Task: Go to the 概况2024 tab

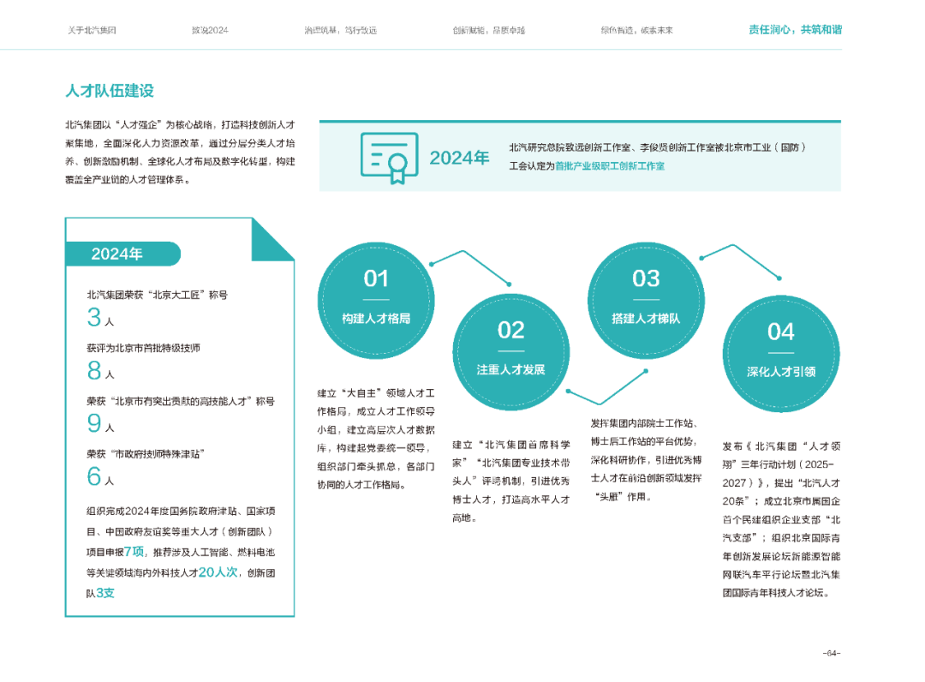Action: [x=210, y=30]
